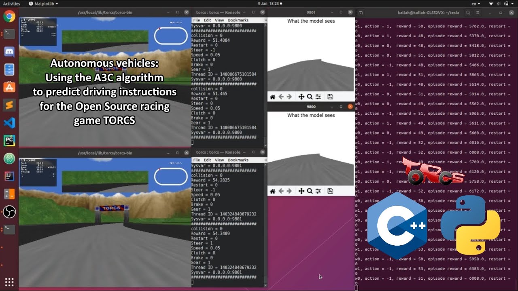The image size is (518, 291).
Task: Open Configure subplots in the 9801 plot window
Action: coord(318,97)
